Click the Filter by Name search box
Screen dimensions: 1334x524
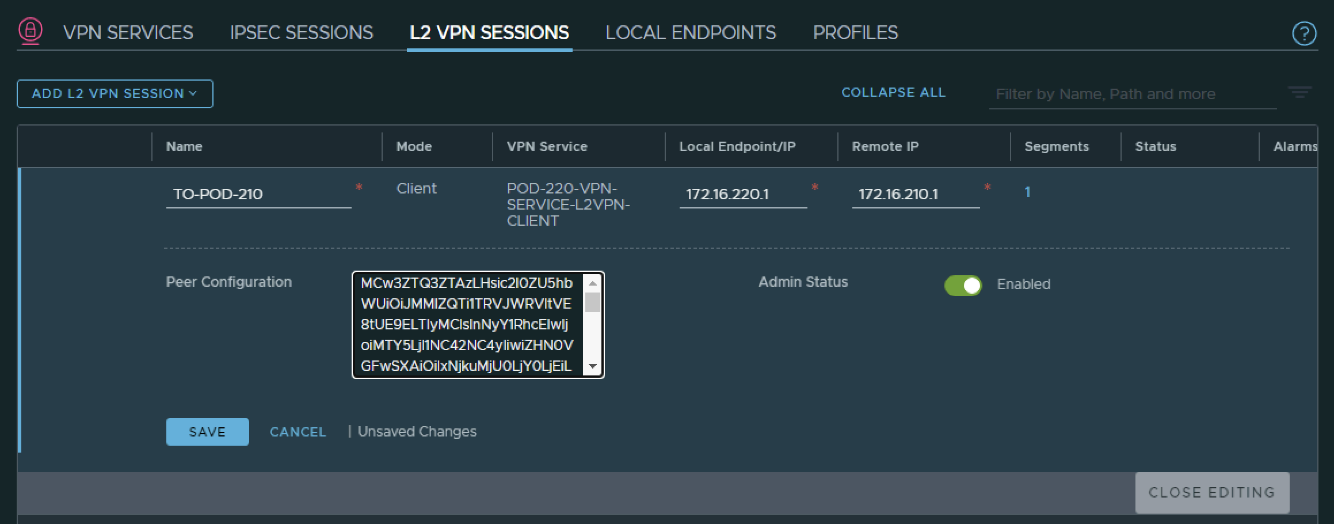[x=1131, y=94]
